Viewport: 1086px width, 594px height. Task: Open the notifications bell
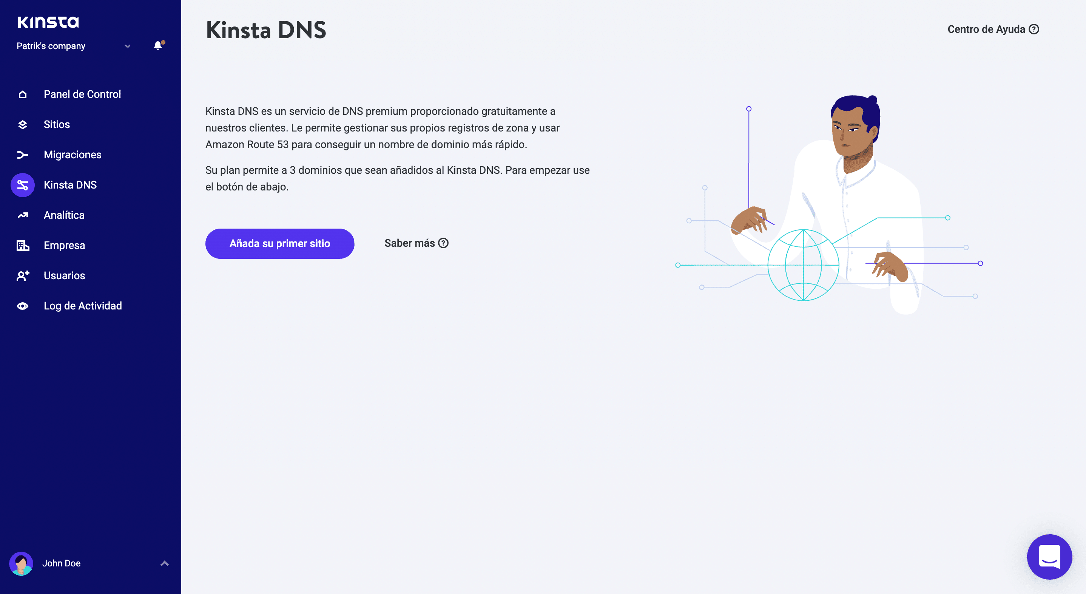(158, 46)
